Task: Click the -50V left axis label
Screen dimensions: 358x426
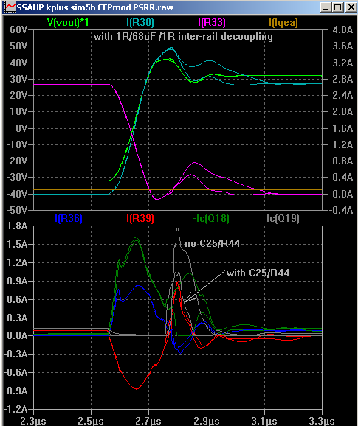Action: [17, 210]
